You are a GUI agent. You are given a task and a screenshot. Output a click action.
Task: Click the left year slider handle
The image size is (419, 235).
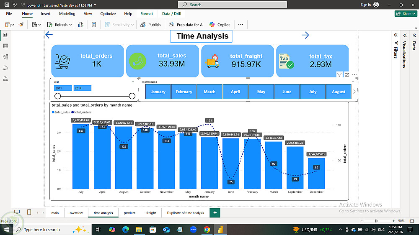[57, 96]
